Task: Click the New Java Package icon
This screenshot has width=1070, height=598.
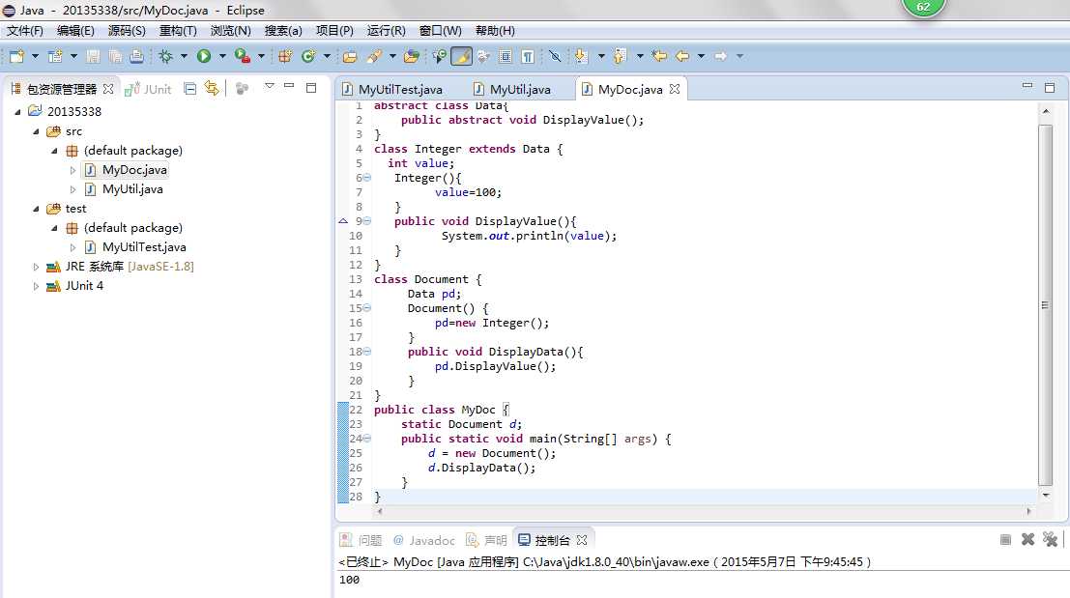Action: 285,56
